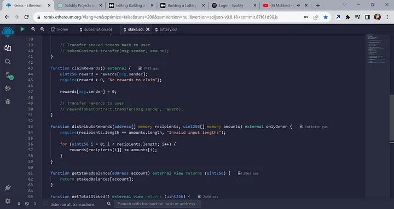Clear the terminal console with the clear icon
This screenshot has height=209, width=394.
click(27, 204)
